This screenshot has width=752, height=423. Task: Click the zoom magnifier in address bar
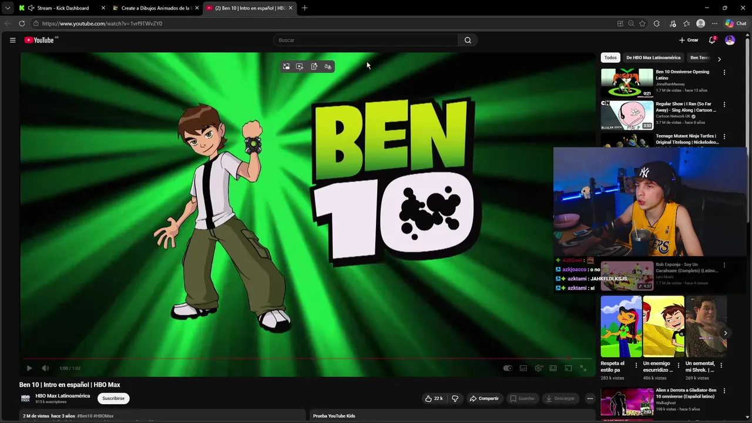tap(631, 23)
